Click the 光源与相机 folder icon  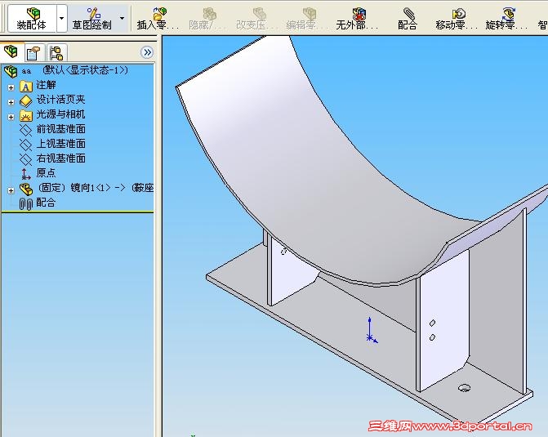click(x=26, y=116)
